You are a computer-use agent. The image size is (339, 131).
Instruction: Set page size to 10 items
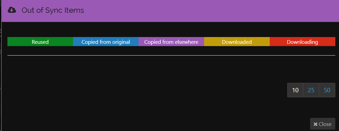point(295,90)
